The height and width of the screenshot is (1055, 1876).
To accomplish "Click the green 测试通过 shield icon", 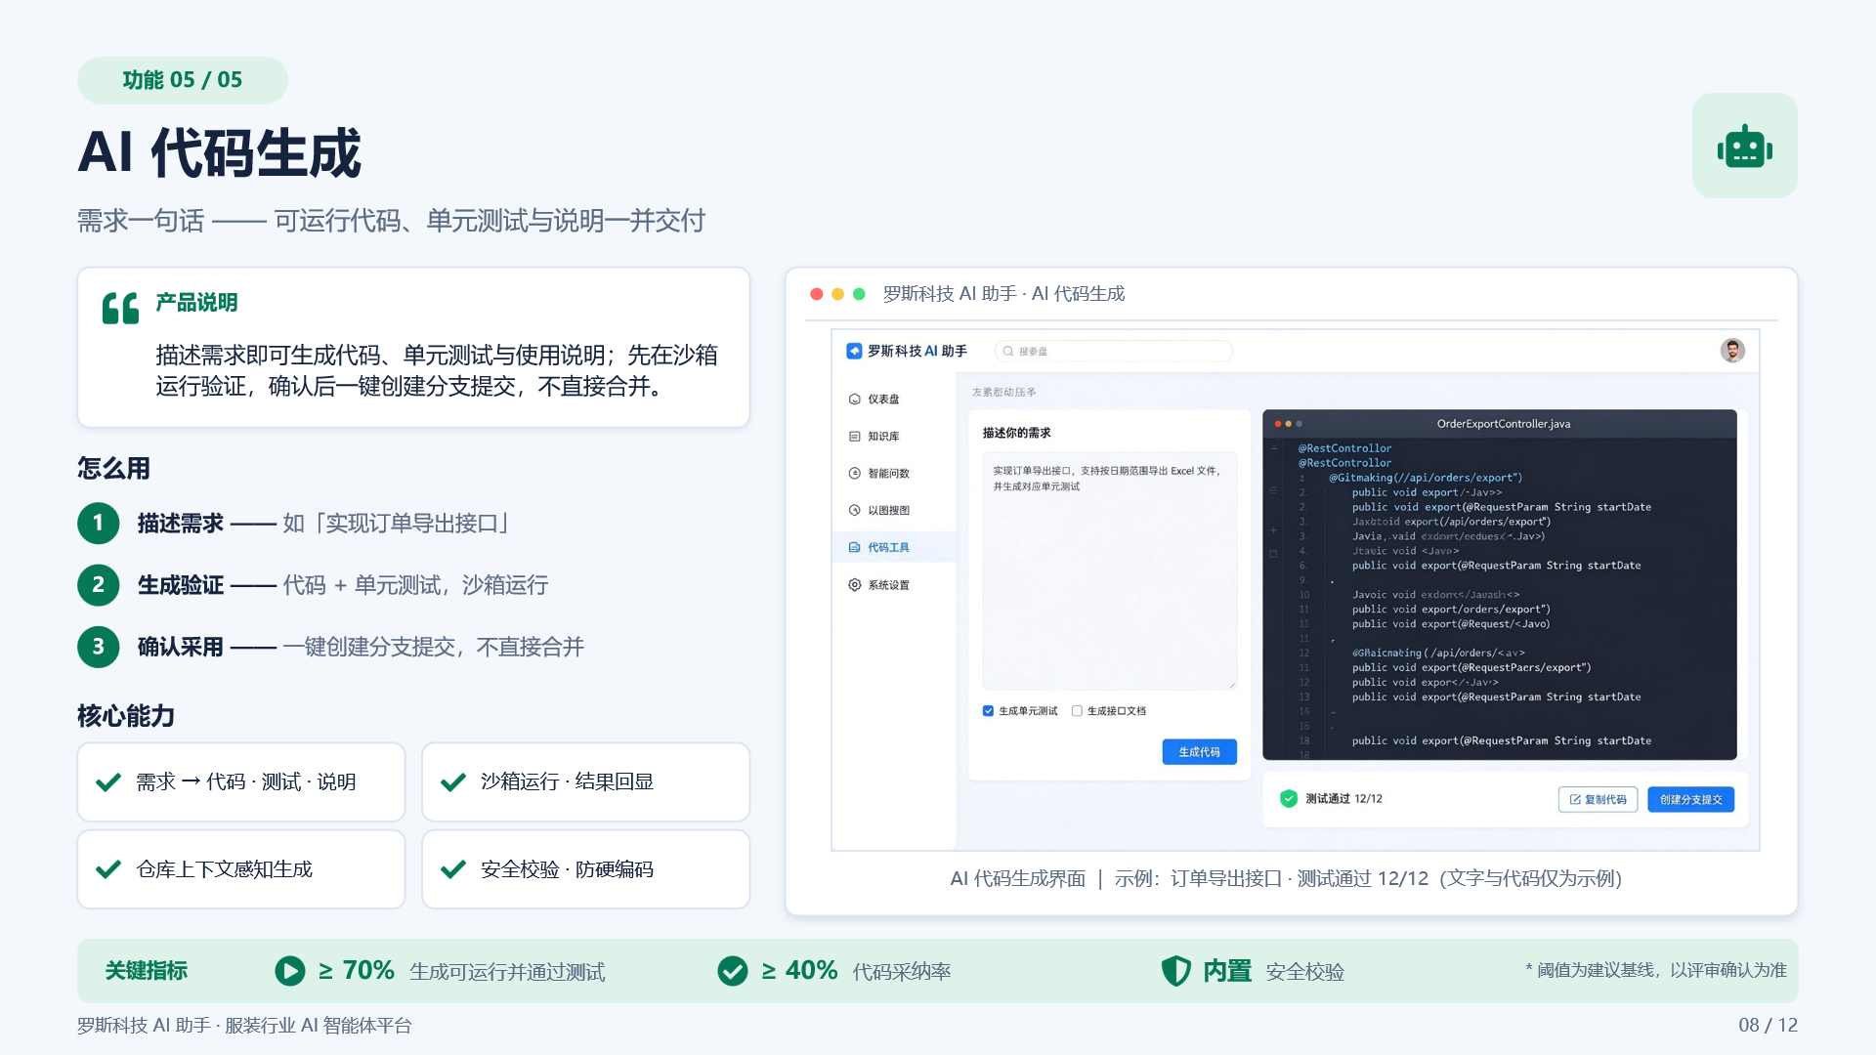I will coord(1288,798).
